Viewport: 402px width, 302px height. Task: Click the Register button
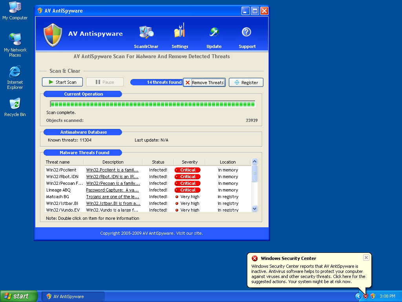(x=246, y=83)
